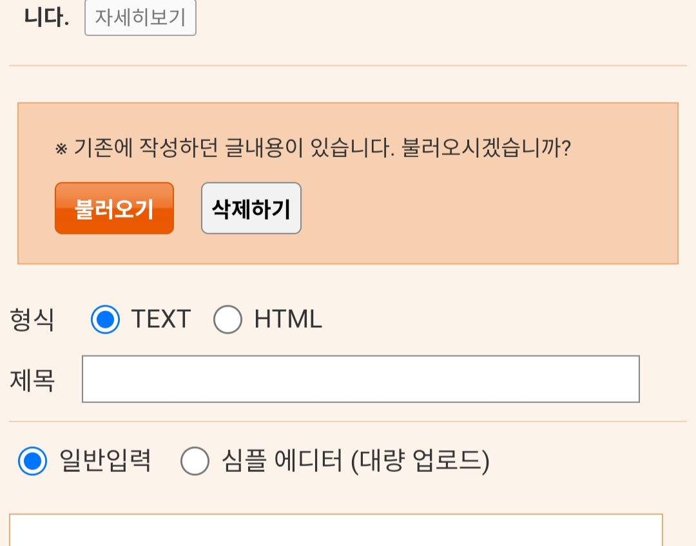Focus the 제목 title input field
Screen dimensions: 696x546
pyautogui.click(x=360, y=379)
